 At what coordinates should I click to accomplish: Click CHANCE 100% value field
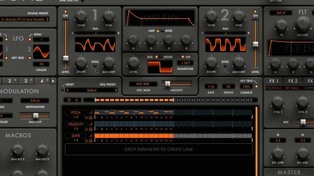pos(246,87)
